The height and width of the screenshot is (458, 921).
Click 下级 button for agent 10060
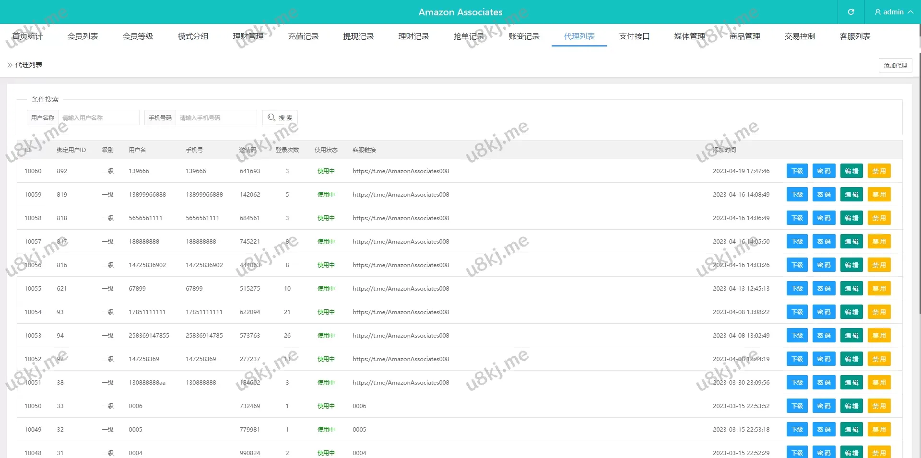[x=797, y=171]
